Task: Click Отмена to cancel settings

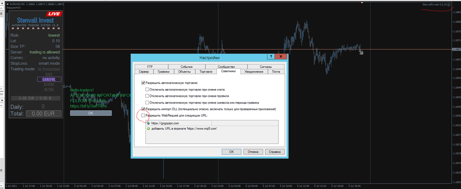Action: (x=253, y=151)
